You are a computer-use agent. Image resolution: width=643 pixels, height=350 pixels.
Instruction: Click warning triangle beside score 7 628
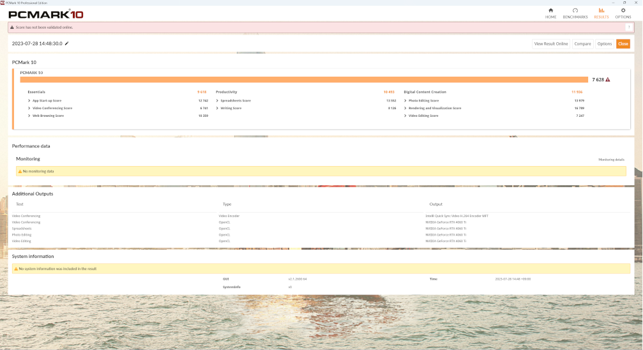coord(608,80)
